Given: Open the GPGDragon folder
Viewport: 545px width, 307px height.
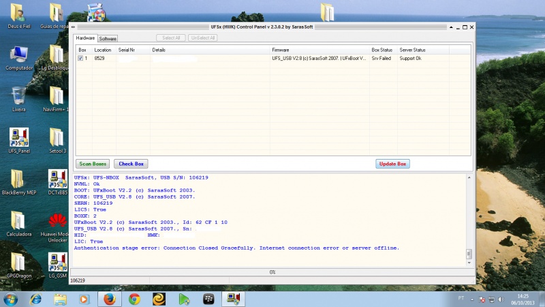Looking at the screenshot, I should (19, 265).
